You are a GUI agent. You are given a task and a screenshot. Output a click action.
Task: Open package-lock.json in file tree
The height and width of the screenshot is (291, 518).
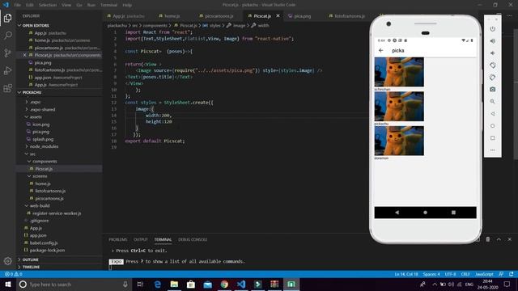click(x=47, y=250)
